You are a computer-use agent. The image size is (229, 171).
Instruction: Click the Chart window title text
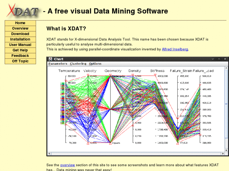(x=59, y=59)
